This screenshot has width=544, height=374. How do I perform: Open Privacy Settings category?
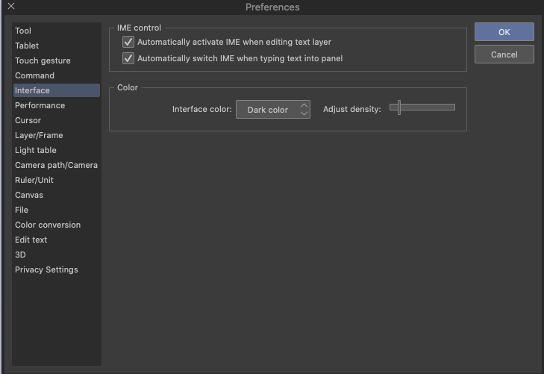pyautogui.click(x=57, y=269)
